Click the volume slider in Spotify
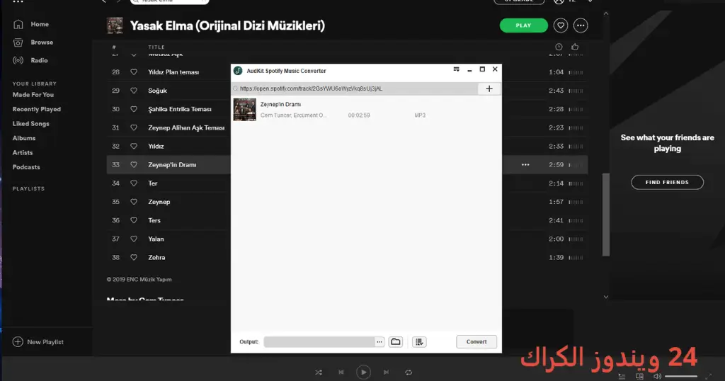The width and height of the screenshot is (725, 381). (681, 376)
